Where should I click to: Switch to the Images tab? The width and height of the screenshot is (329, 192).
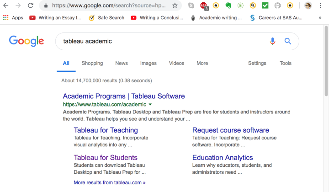(149, 63)
